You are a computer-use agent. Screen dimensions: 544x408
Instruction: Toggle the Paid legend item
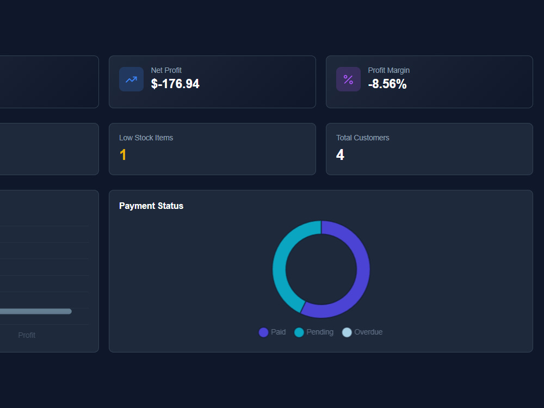point(273,332)
